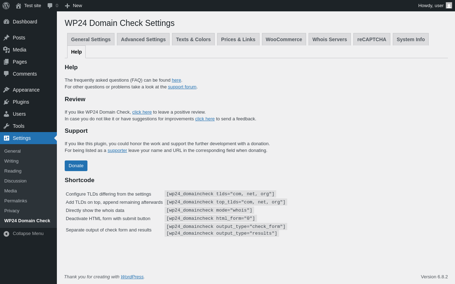Click the Plugins plug icon

tap(6, 102)
